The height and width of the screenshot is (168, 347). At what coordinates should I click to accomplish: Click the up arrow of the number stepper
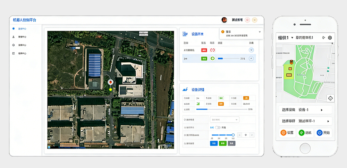252,135
